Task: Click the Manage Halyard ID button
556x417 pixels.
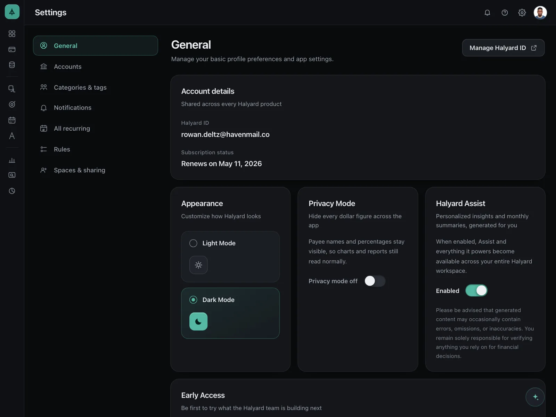Action: (x=503, y=48)
